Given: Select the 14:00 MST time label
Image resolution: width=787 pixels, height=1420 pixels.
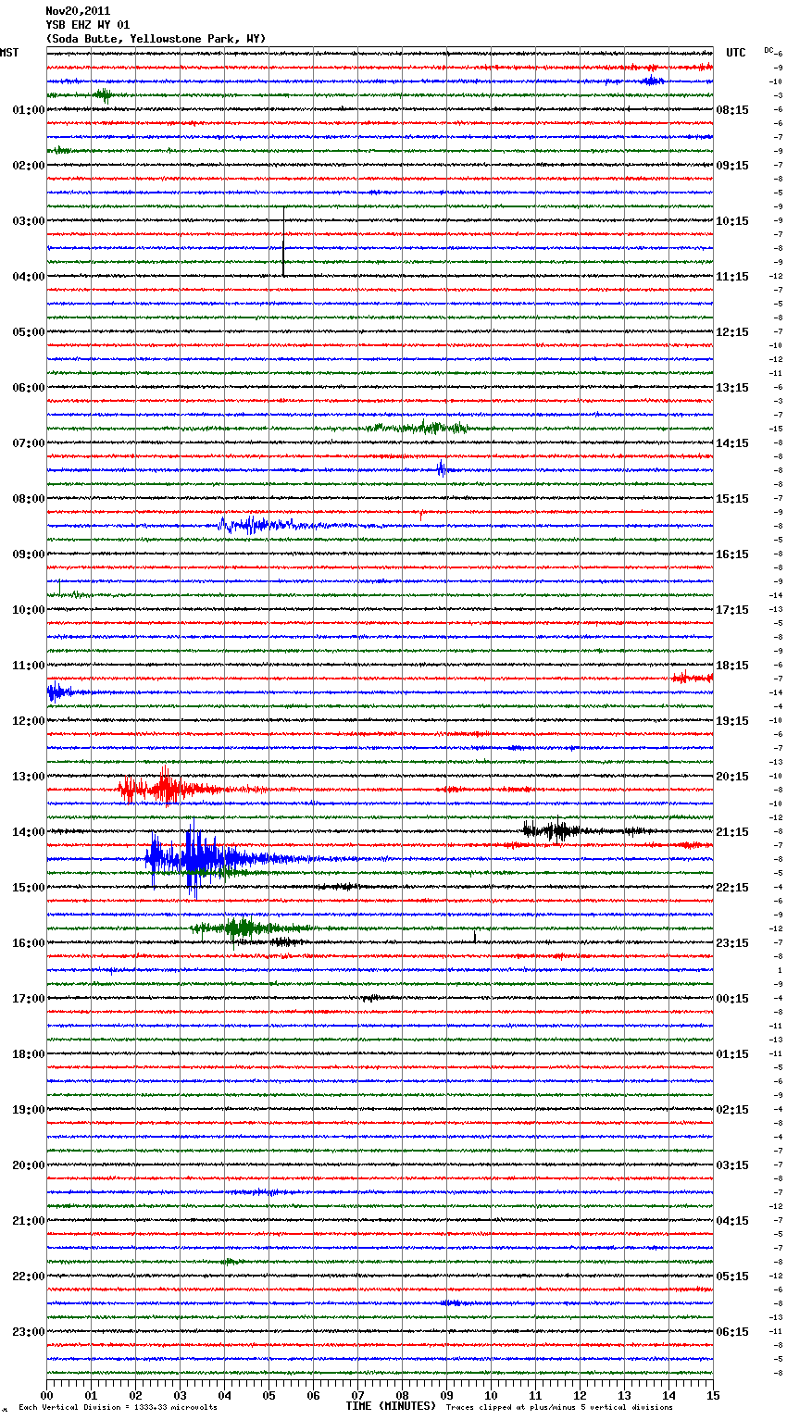Looking at the screenshot, I should click(28, 832).
